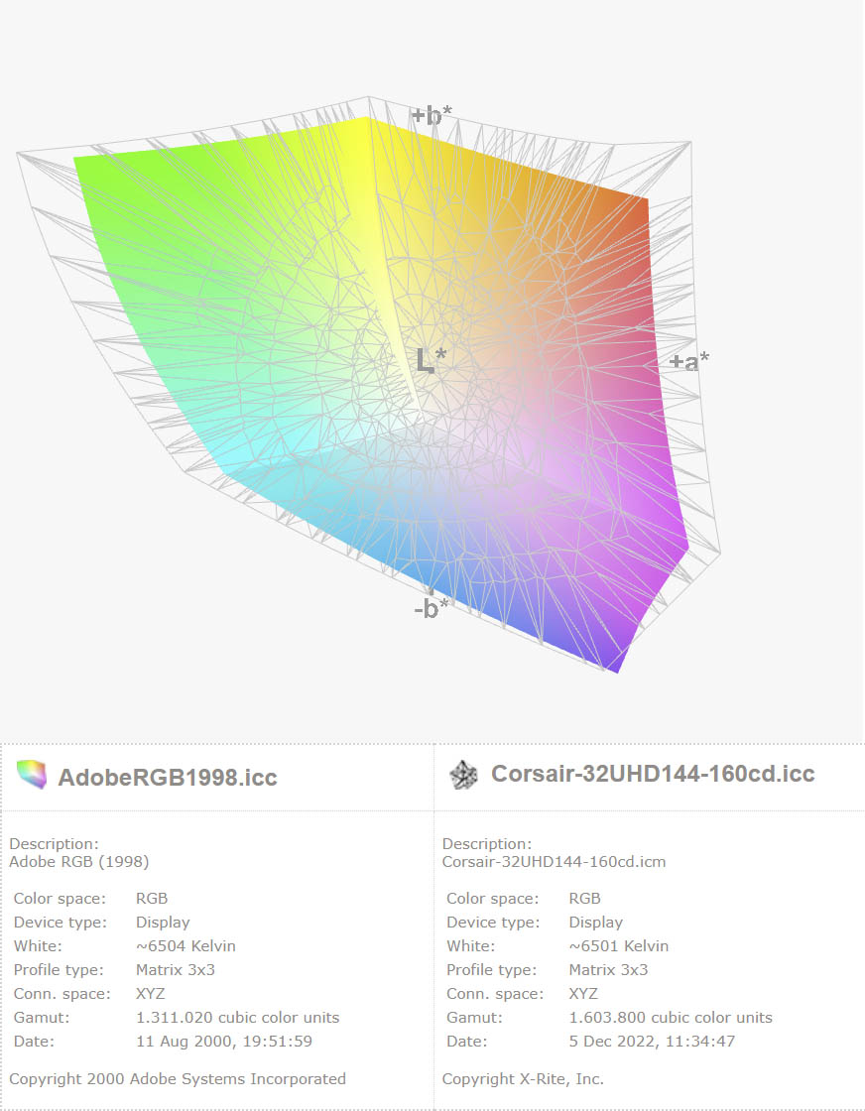Click the Copyright X-Rite, Inc. text
Image resolution: width=865 pixels, height=1111 pixels.
[523, 1078]
